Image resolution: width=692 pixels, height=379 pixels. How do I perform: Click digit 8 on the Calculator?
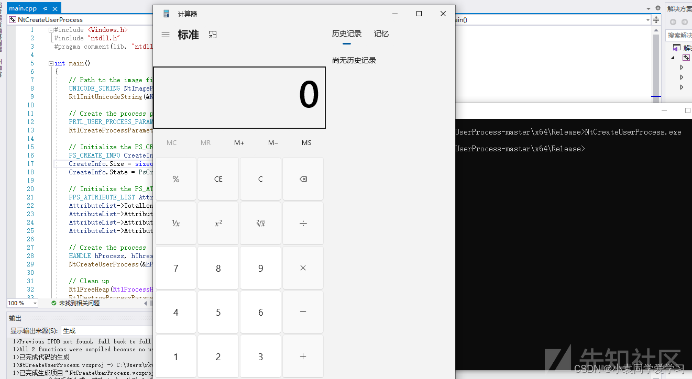coord(218,268)
